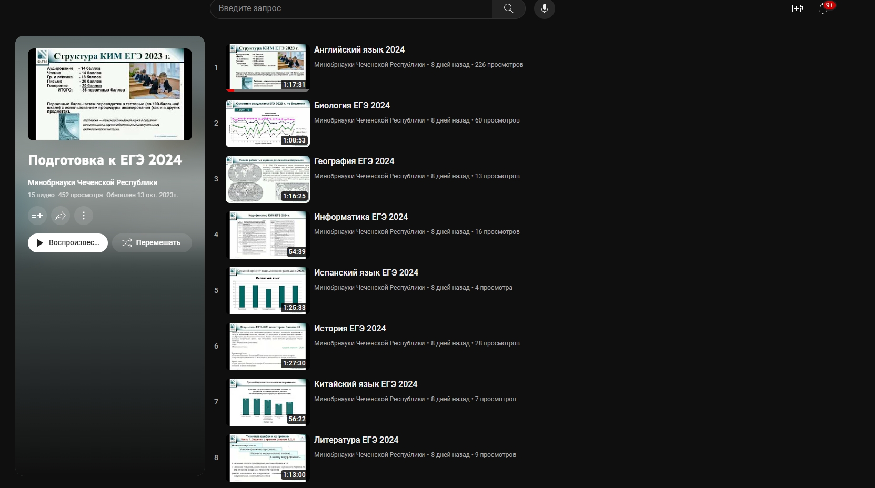Screen dimensions: 875x488
Task: Open Минобрнауки Чеченской Республики channel under playlist title
Action: [x=93, y=182]
